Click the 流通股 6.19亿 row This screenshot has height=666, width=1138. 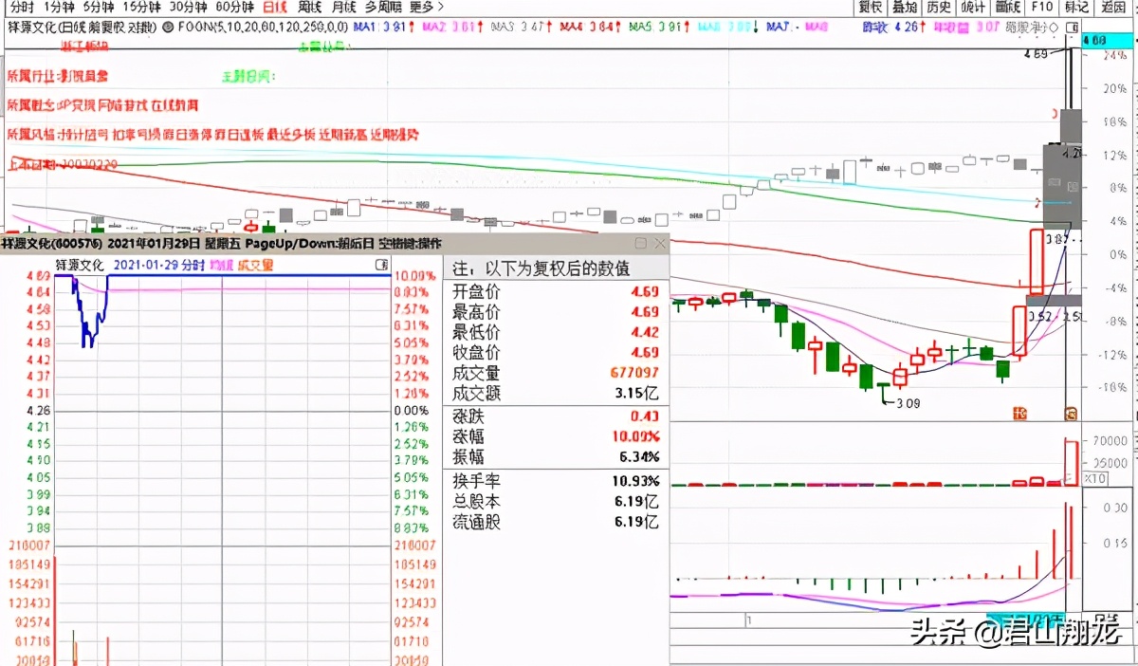557,523
